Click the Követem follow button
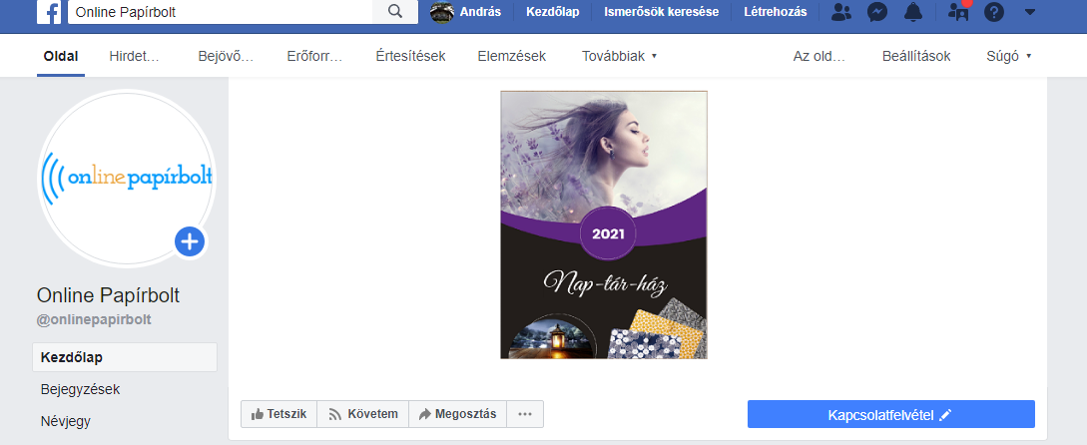Image resolution: width=1087 pixels, height=445 pixels. (363, 414)
